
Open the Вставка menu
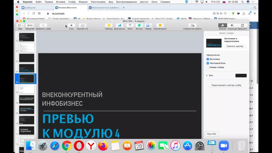[x=61, y=2]
